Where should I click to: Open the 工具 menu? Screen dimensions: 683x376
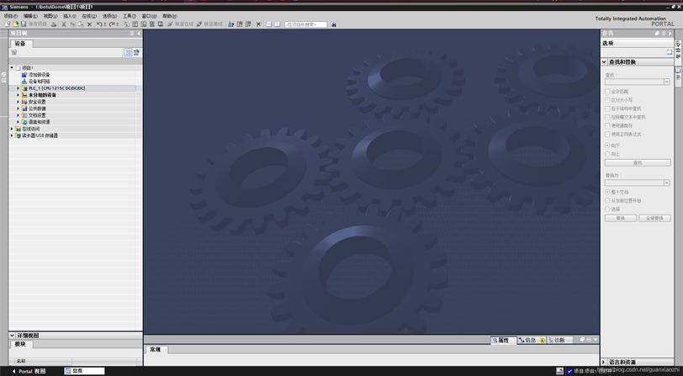130,16
